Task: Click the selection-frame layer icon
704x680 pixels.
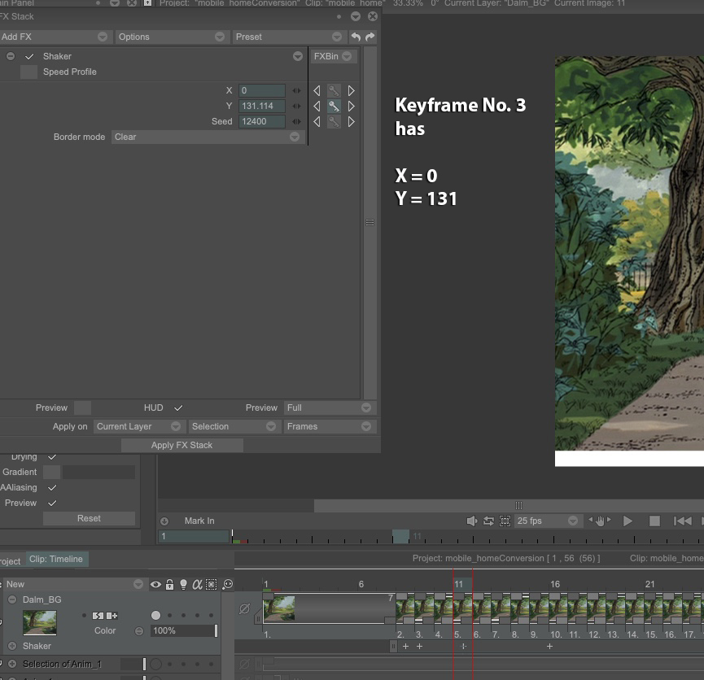Action: pos(211,584)
